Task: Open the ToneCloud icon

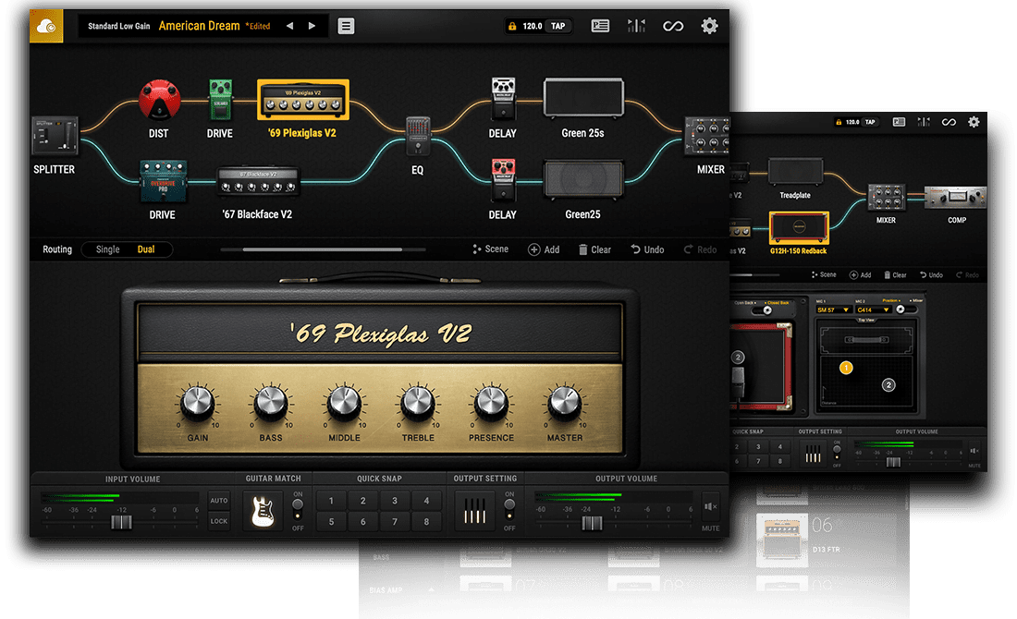Action: click(46, 26)
